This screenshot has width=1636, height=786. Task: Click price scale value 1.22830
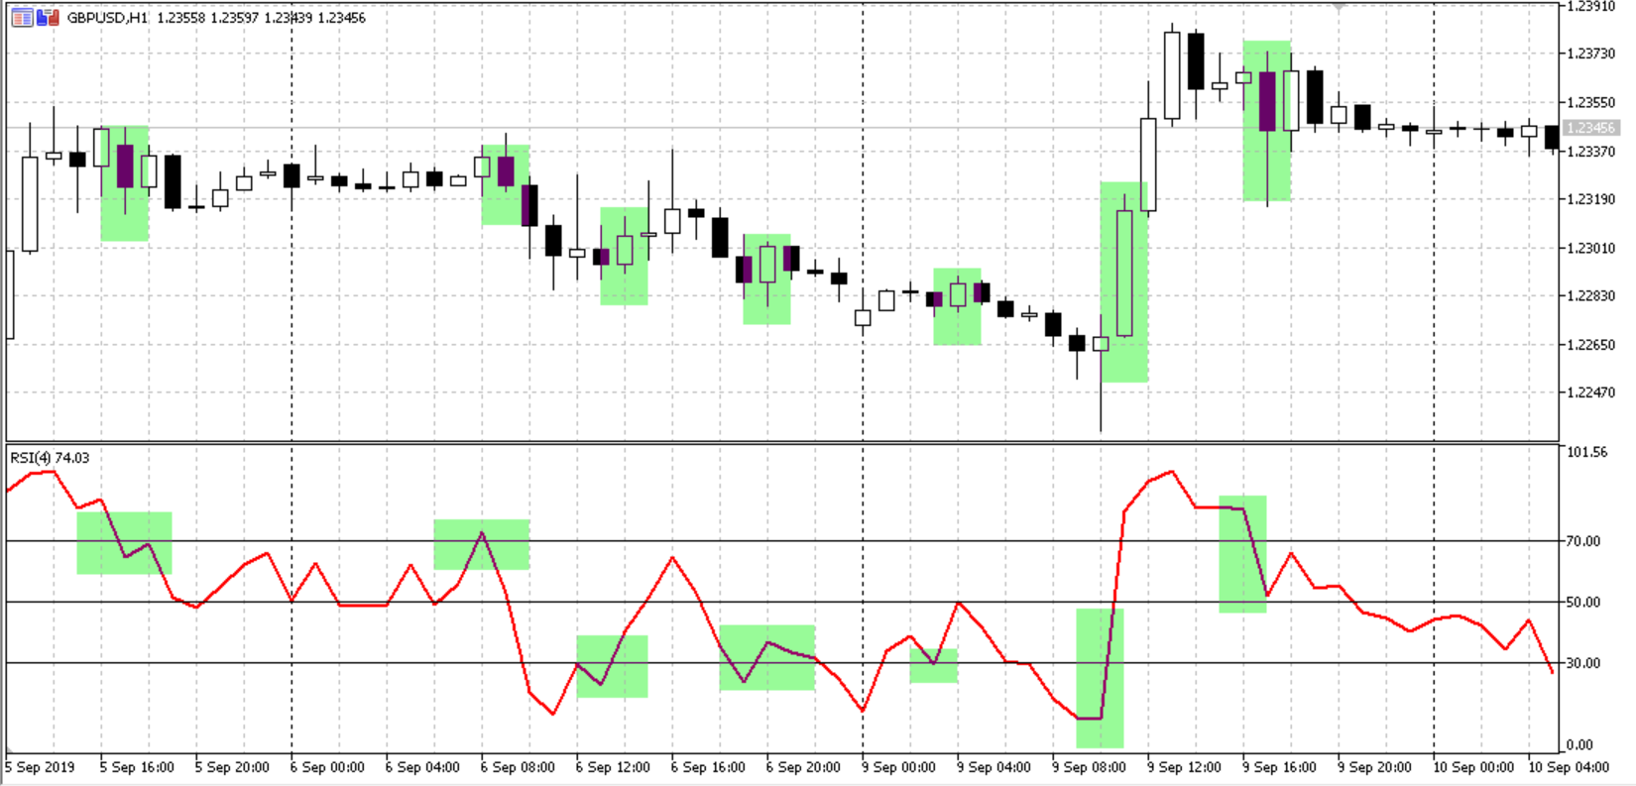tap(1592, 295)
